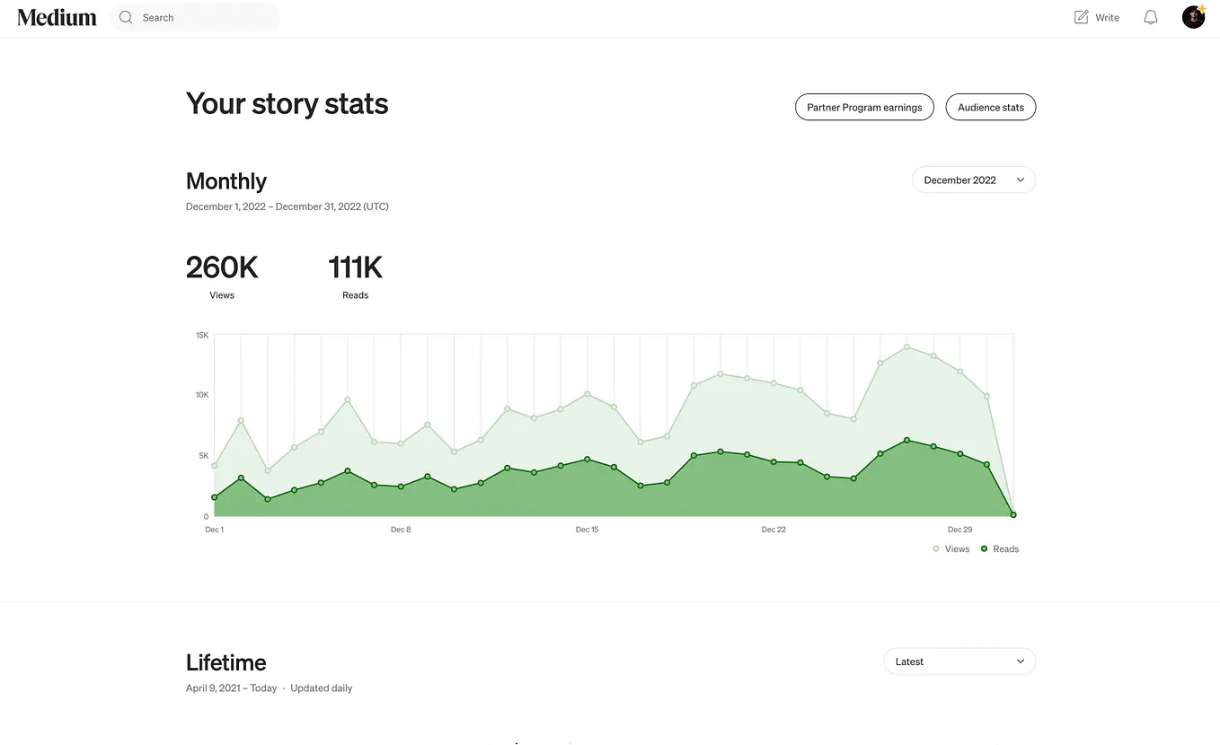Click the Write pencil icon
1220x745 pixels.
tap(1082, 17)
